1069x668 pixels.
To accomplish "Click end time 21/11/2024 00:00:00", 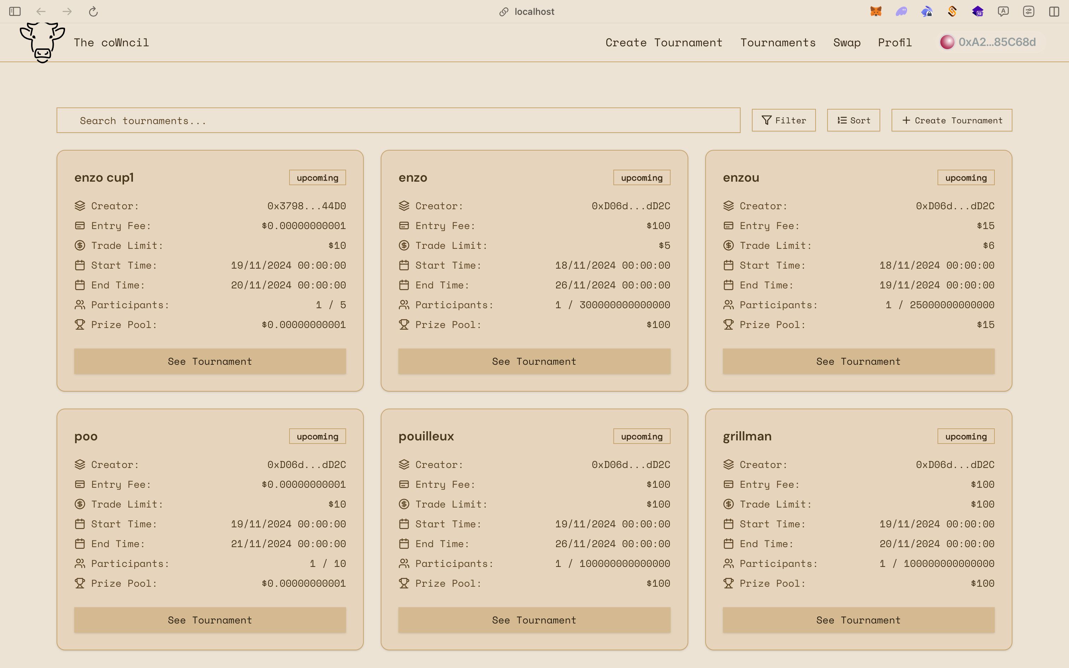I will (288, 544).
